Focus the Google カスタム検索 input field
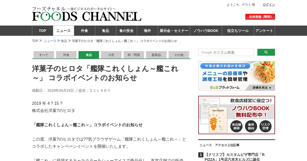 [x=226, y=52]
